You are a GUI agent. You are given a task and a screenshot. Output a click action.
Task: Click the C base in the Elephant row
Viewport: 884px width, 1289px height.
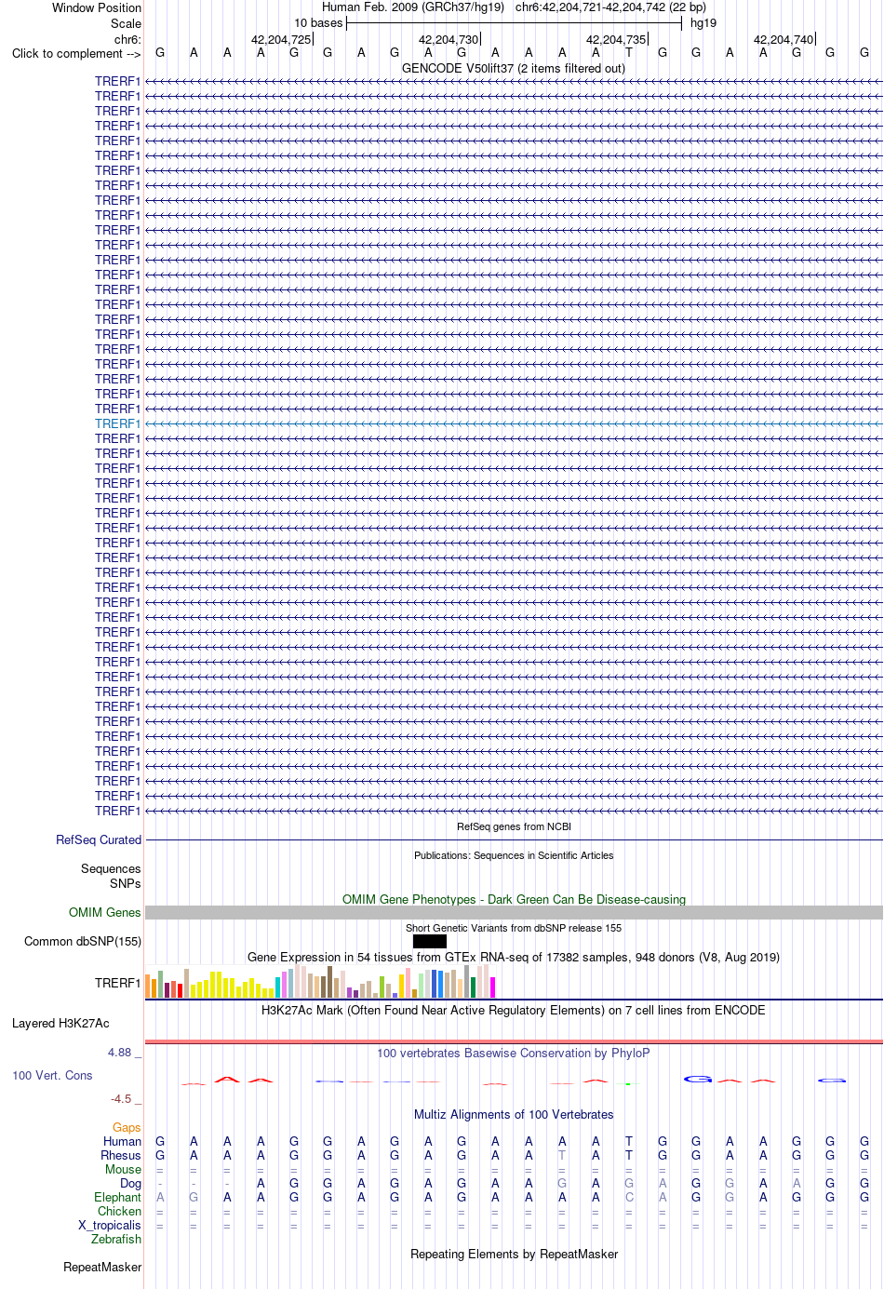pos(629,1198)
